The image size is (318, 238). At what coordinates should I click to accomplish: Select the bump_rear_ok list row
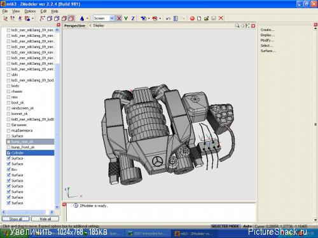31,142
